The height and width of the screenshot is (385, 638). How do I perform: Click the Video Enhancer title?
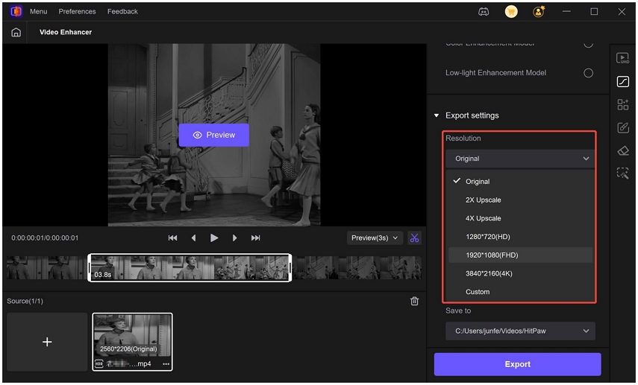66,32
